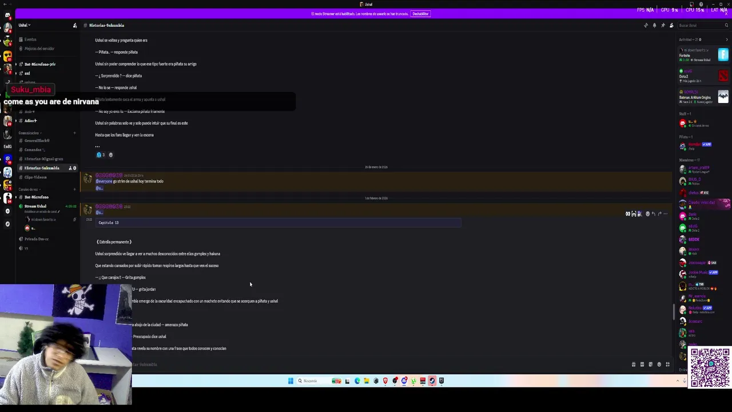Screen dimensions: 732x412
Task: Click the invite icon on Historias-Sukumbia
Action: [70, 168]
